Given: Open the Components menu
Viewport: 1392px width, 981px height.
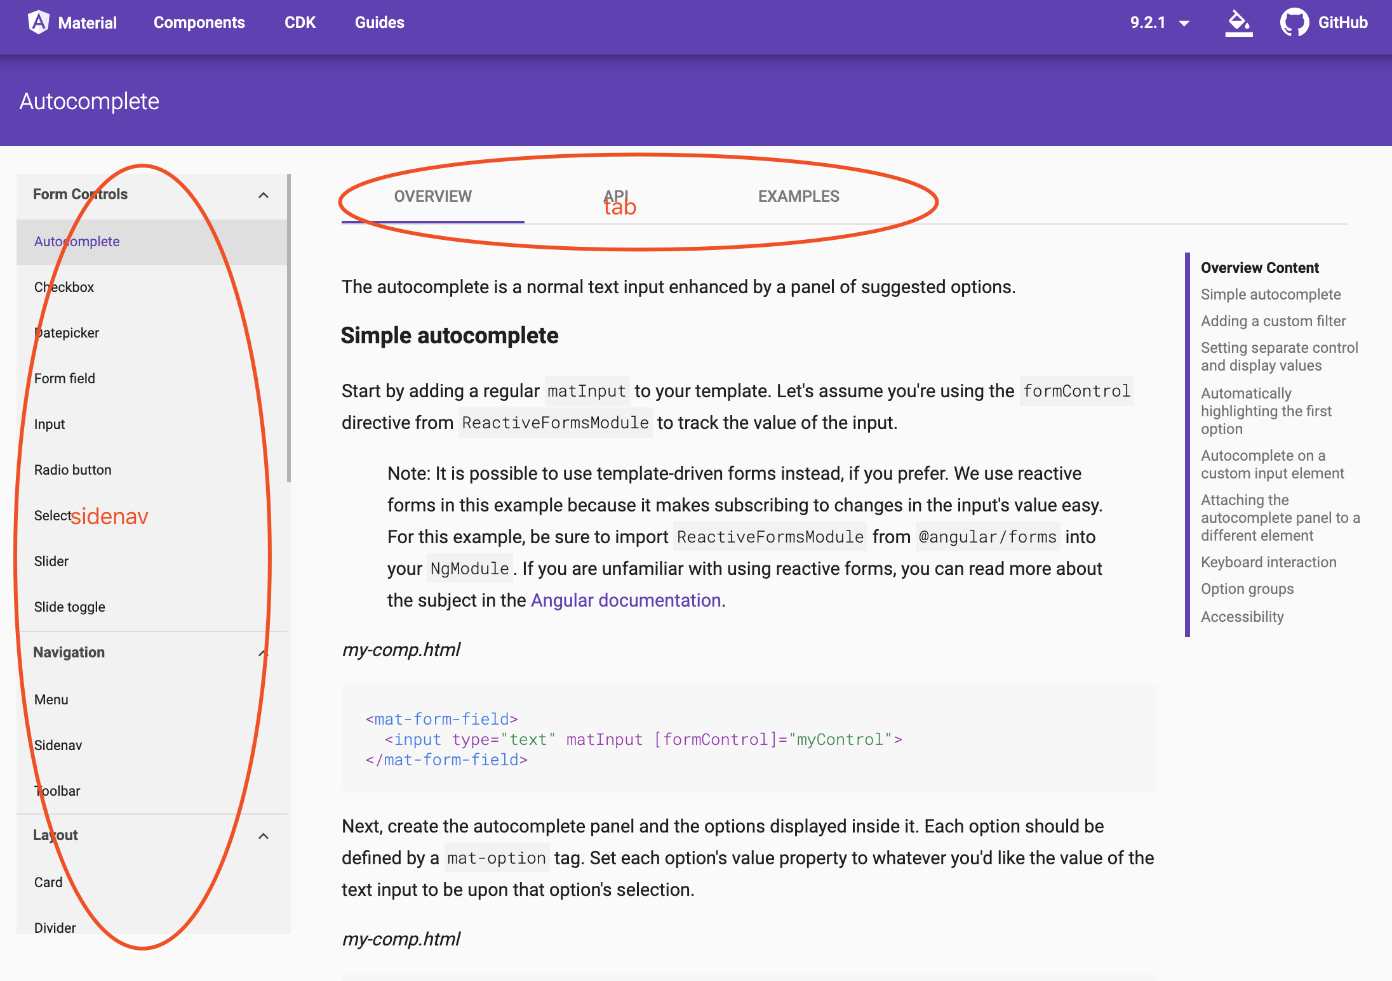Looking at the screenshot, I should (x=199, y=22).
